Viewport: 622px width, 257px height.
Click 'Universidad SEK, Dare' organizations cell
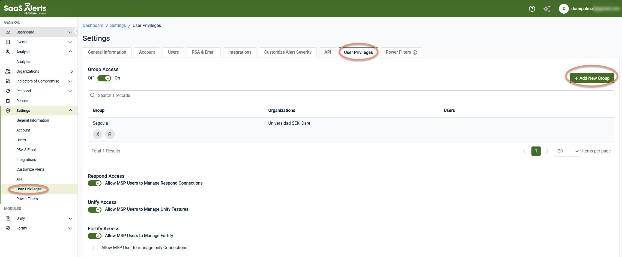pos(289,123)
